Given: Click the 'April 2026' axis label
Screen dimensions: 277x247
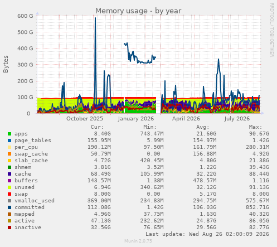Looking at the screenshot, I should (186, 119).
